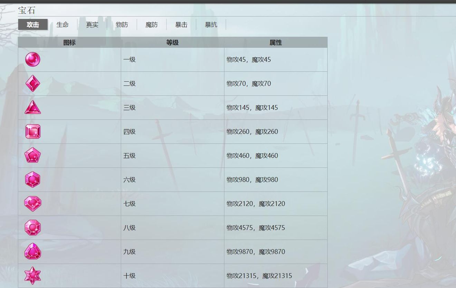Click the round level-one gem icon

point(33,60)
